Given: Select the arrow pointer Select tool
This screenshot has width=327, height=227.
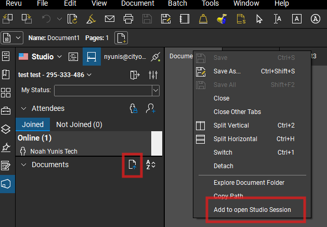Looking at the screenshot, I should tap(259, 19).
